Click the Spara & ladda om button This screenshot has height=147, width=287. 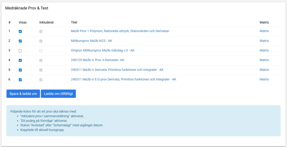point(23,94)
